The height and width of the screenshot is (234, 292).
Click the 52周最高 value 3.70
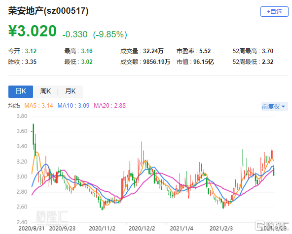[x=268, y=51]
